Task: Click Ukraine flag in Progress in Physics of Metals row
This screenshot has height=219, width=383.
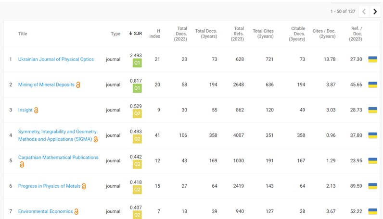Action: [x=373, y=186]
